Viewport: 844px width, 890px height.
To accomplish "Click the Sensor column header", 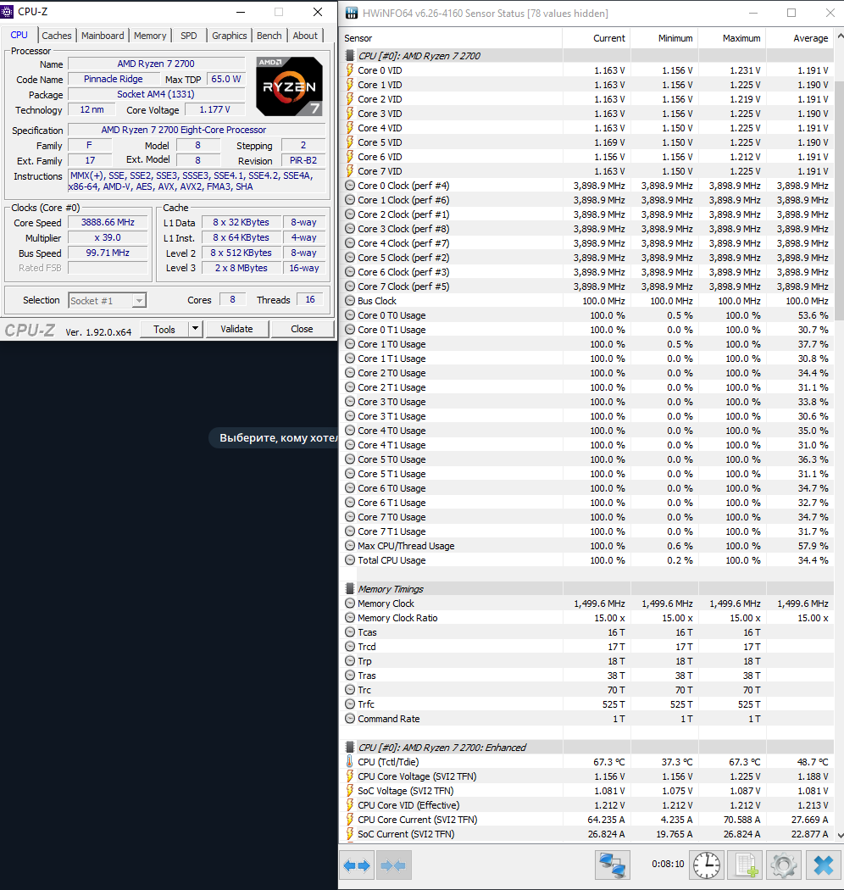I will coord(451,38).
